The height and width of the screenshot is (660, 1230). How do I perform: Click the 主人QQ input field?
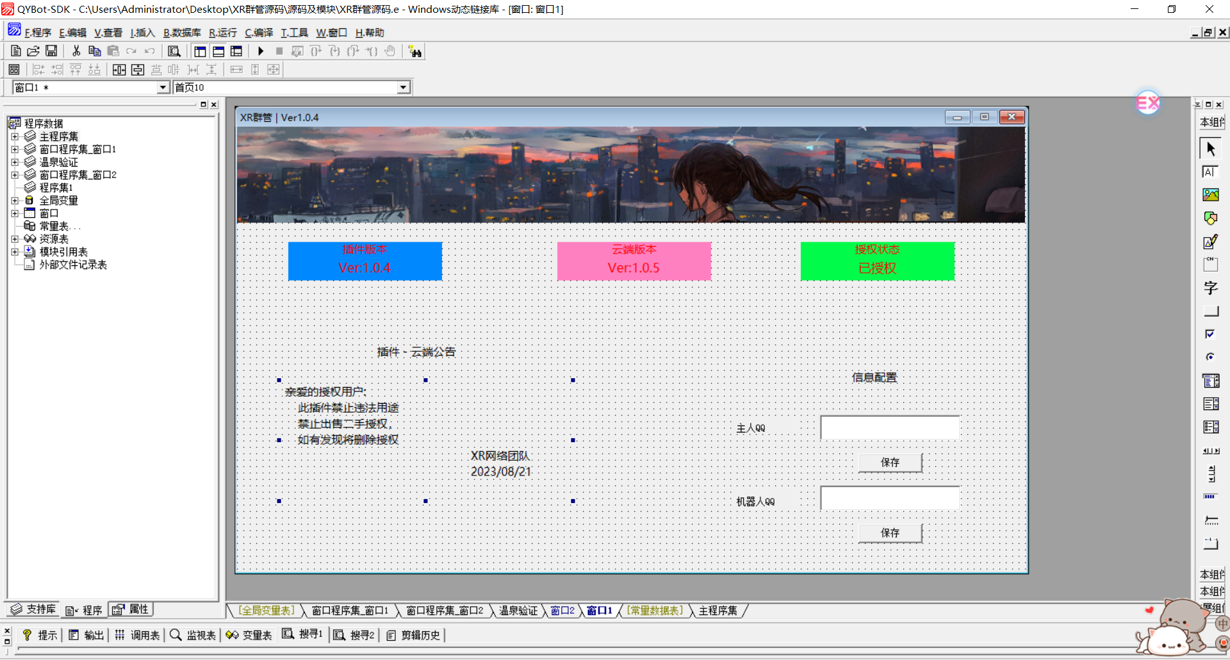890,427
